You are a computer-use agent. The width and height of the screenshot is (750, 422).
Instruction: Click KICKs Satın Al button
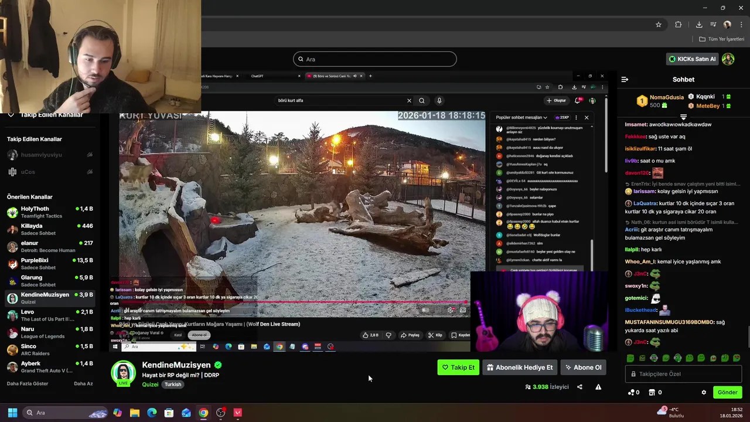tap(692, 59)
